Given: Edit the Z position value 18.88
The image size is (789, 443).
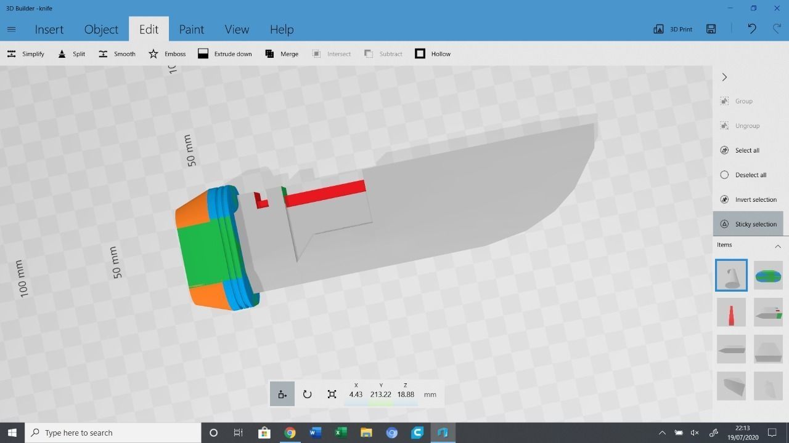Looking at the screenshot, I should click(x=406, y=394).
